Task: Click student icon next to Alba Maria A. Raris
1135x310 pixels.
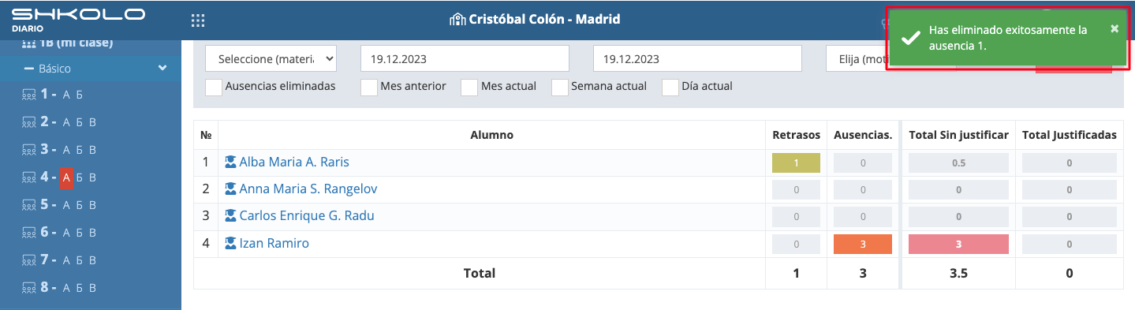Action: (230, 162)
